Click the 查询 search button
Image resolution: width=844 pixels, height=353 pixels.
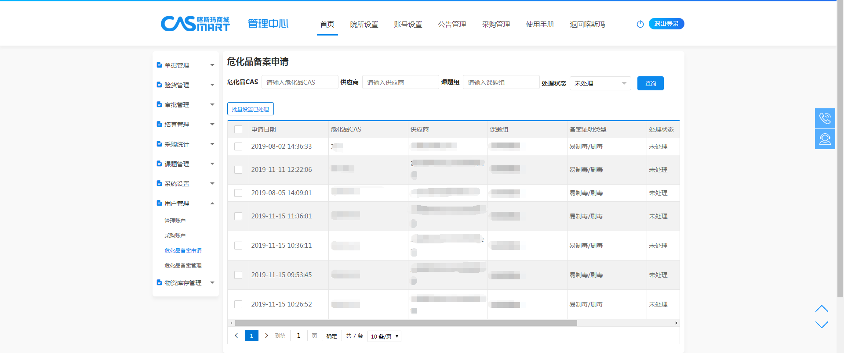tap(650, 83)
